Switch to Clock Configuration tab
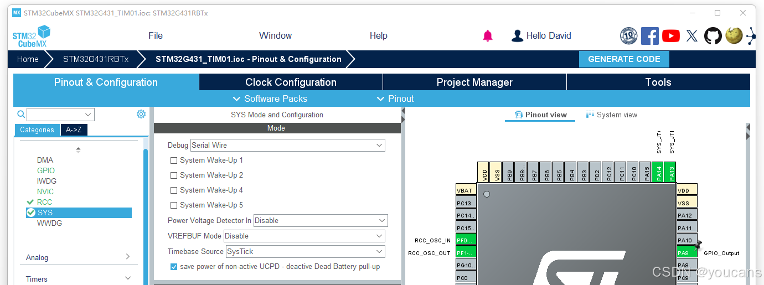 pos(291,82)
